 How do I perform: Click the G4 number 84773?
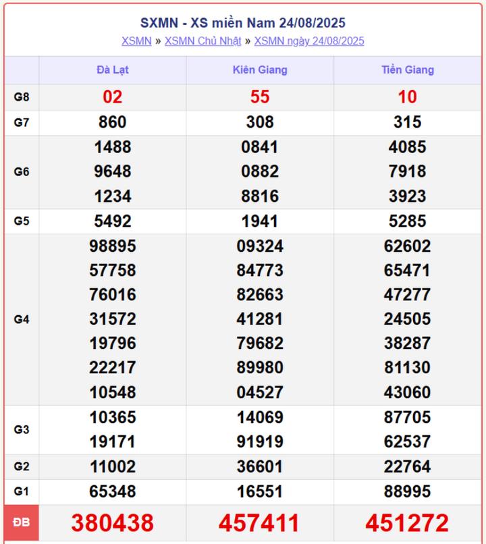260,271
